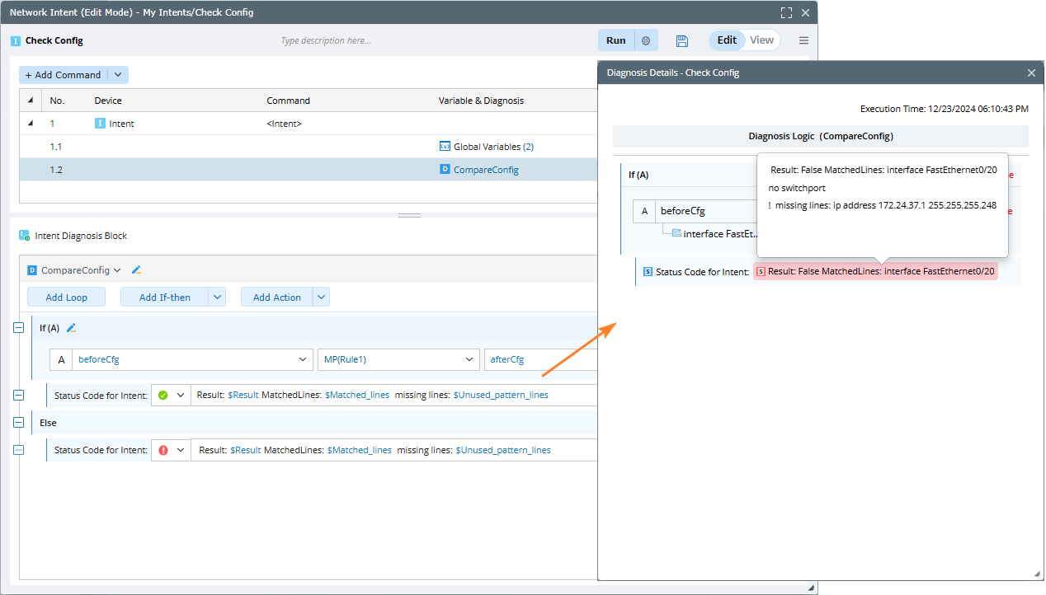Screen dimensions: 1046x595
Task: Open the MP(Rule1) operator dropdown
Action: point(469,359)
